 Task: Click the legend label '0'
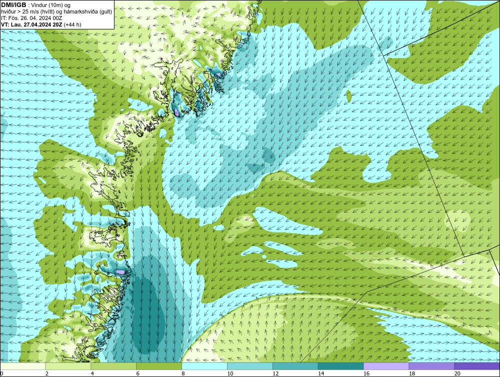point(1,373)
